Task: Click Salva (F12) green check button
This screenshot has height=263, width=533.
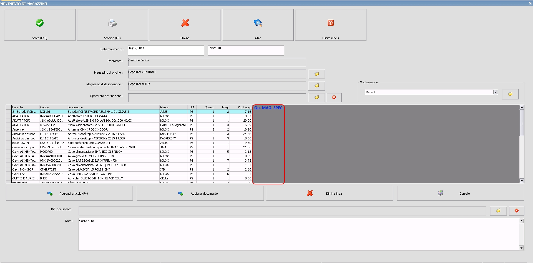Action: click(x=40, y=25)
